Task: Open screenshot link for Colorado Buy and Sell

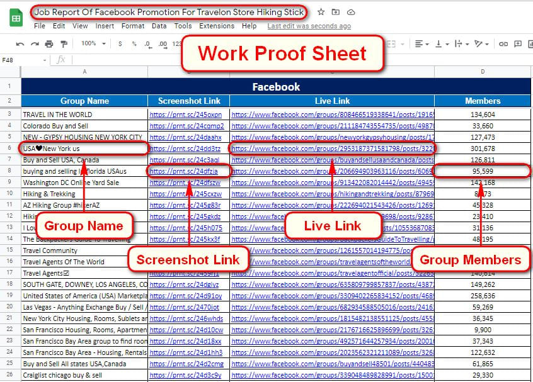Action: point(186,126)
